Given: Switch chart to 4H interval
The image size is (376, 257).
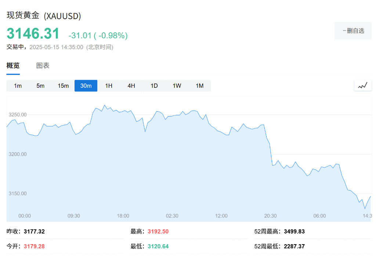Looking at the screenshot, I should [131, 86].
